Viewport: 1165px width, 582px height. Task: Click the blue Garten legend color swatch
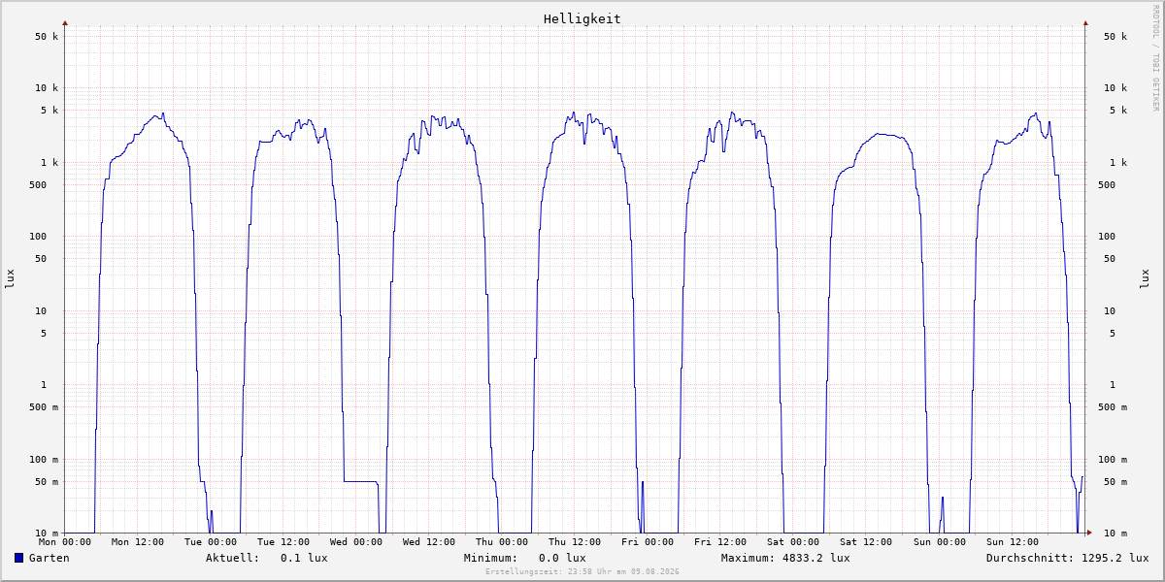point(18,558)
